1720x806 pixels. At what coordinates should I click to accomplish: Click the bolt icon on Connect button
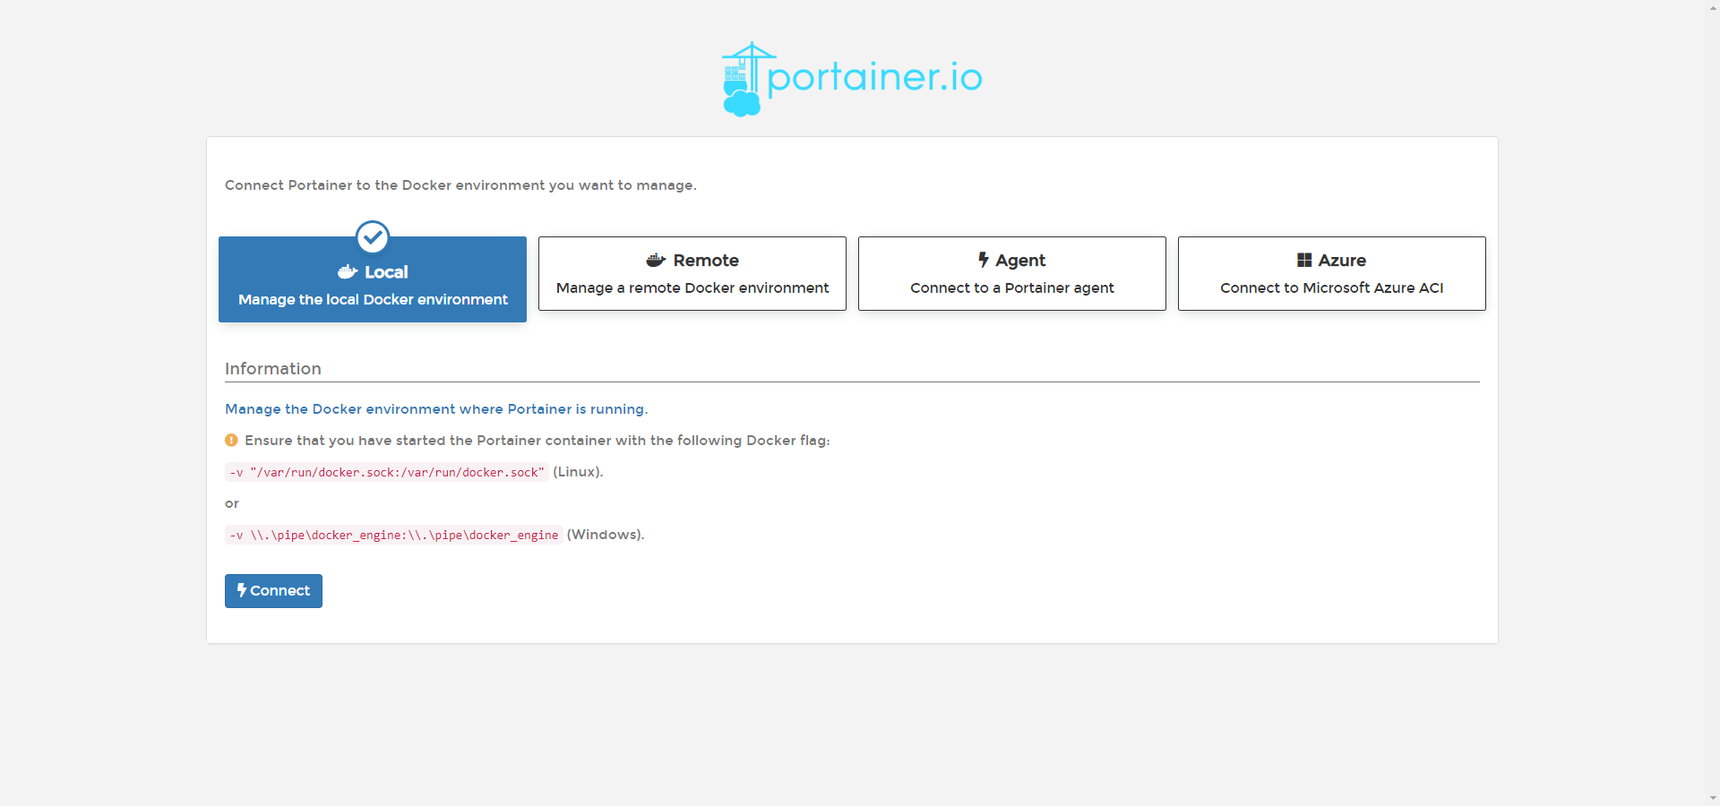pyautogui.click(x=242, y=590)
